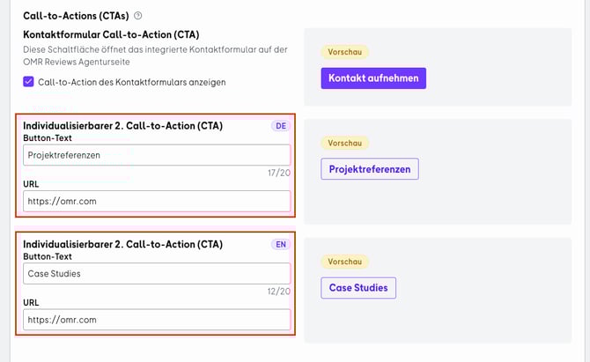590x362 pixels.
Task: Click the description text about OMR Reviews Agenturseite
Action: 154,55
